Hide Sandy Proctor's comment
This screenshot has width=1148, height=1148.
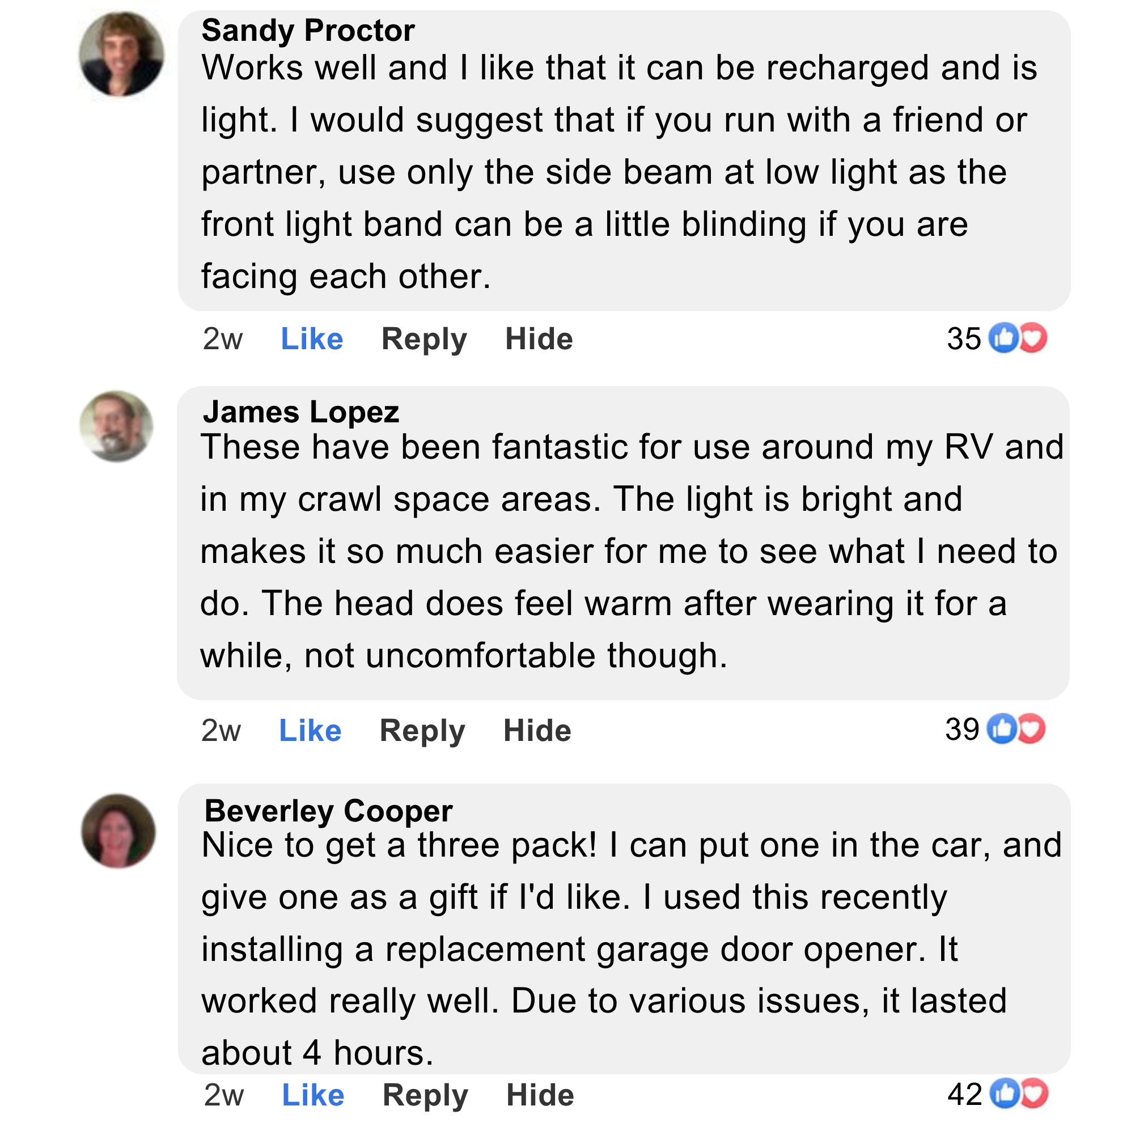tap(539, 339)
